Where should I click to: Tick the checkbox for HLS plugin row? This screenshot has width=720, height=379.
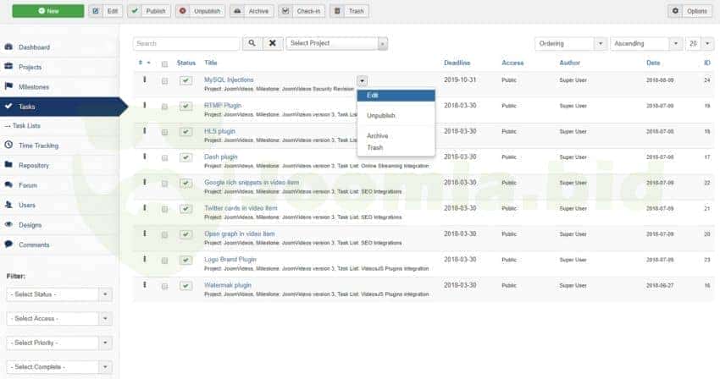click(164, 133)
